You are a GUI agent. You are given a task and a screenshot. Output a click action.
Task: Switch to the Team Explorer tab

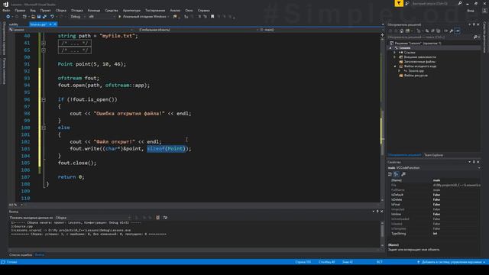tap(433, 155)
